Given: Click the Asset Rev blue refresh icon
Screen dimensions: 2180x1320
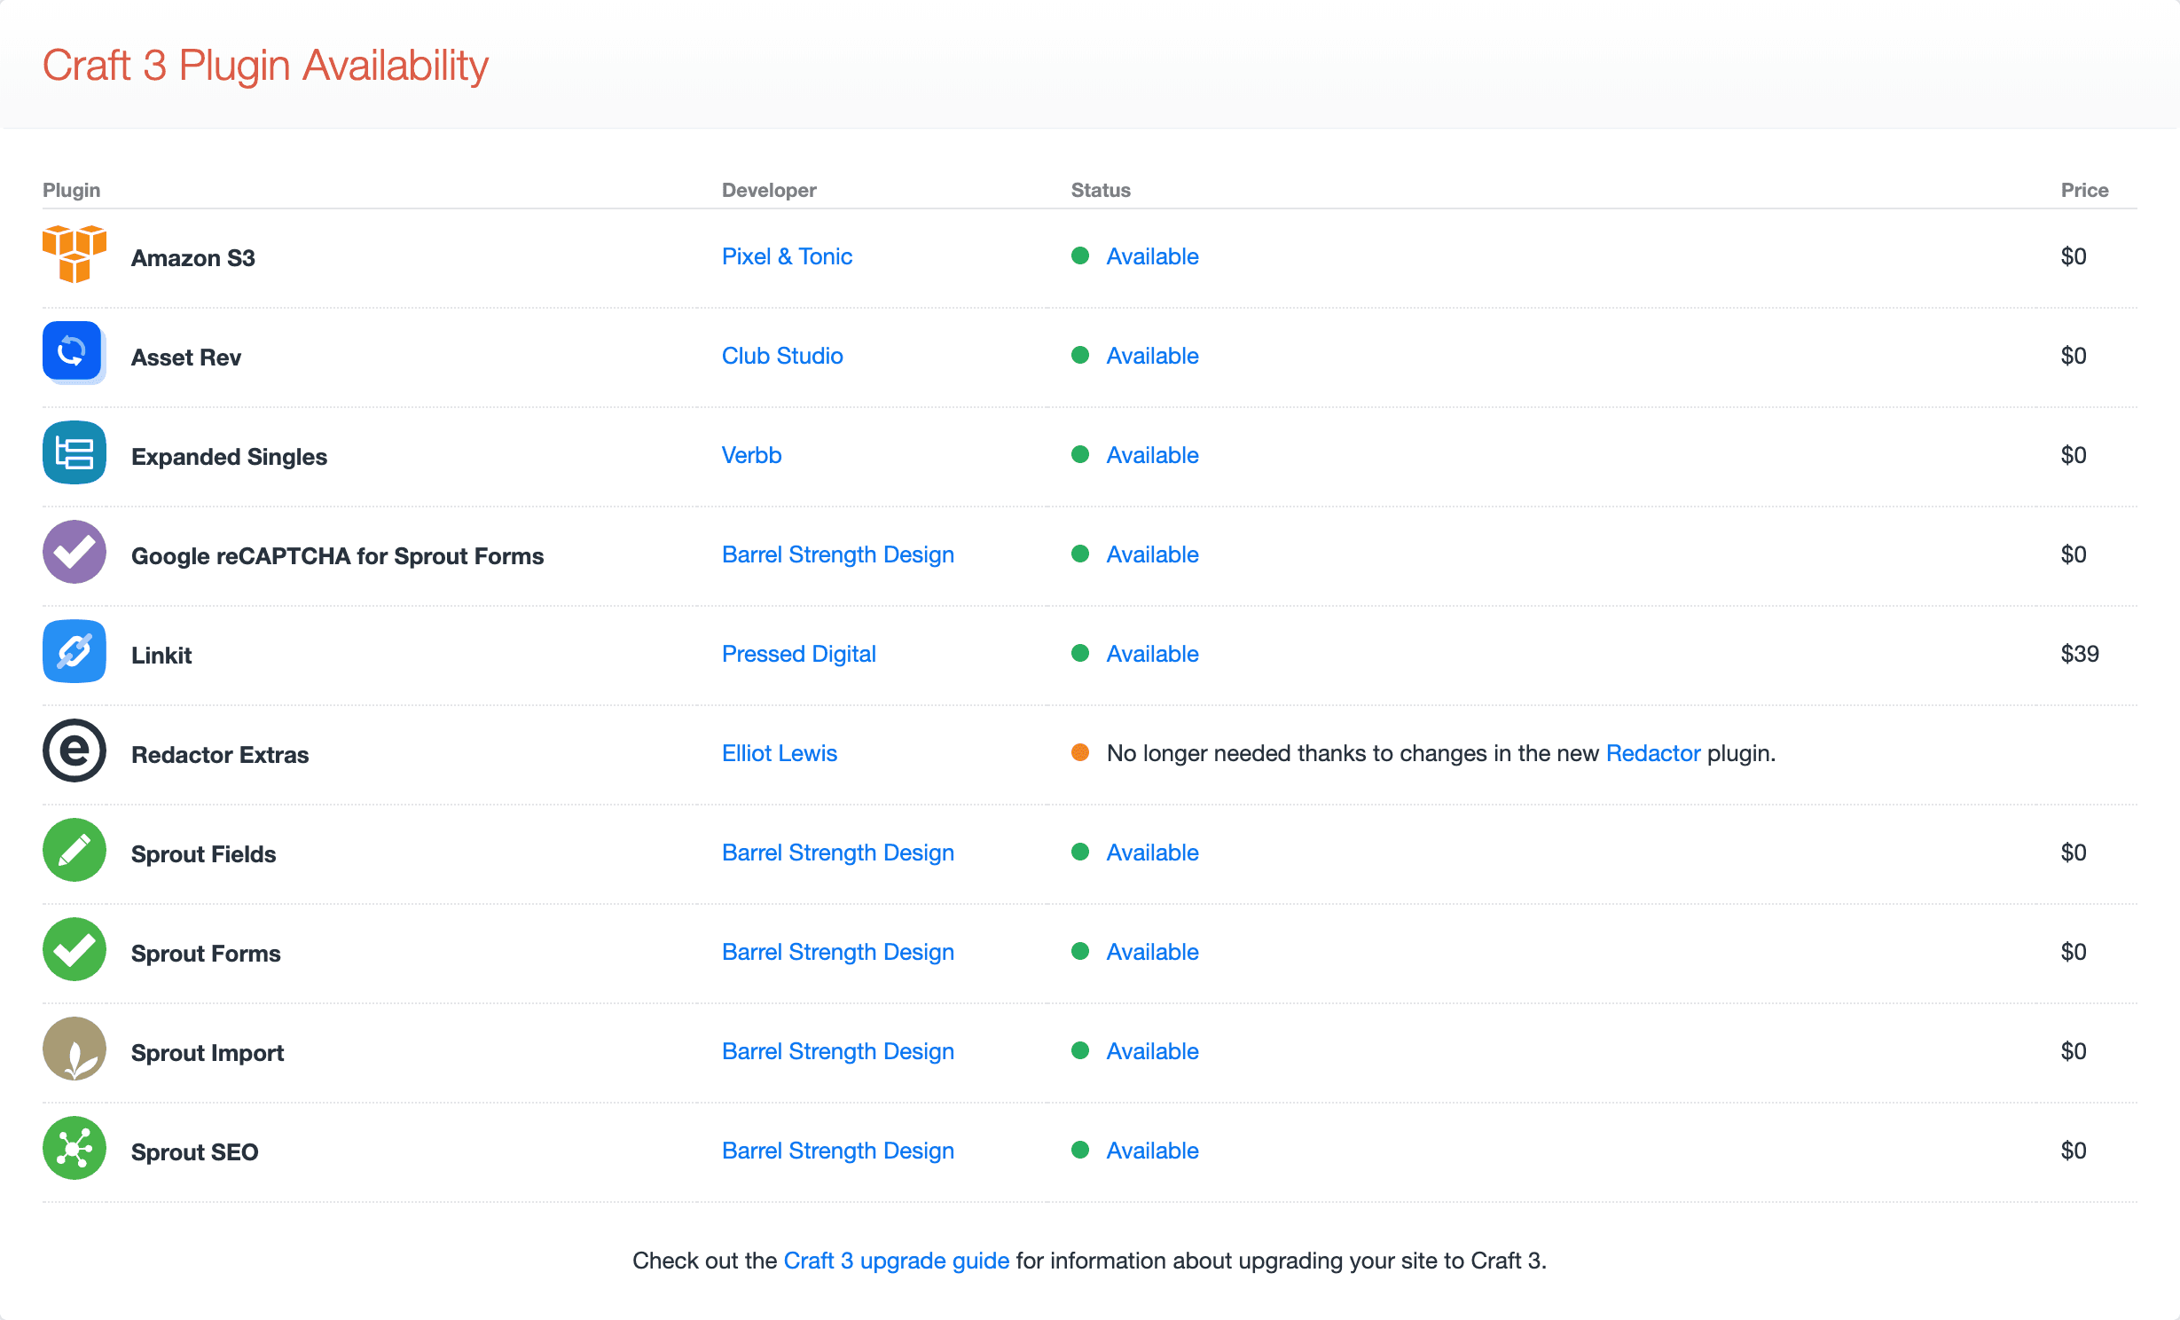Looking at the screenshot, I should tap(74, 352).
